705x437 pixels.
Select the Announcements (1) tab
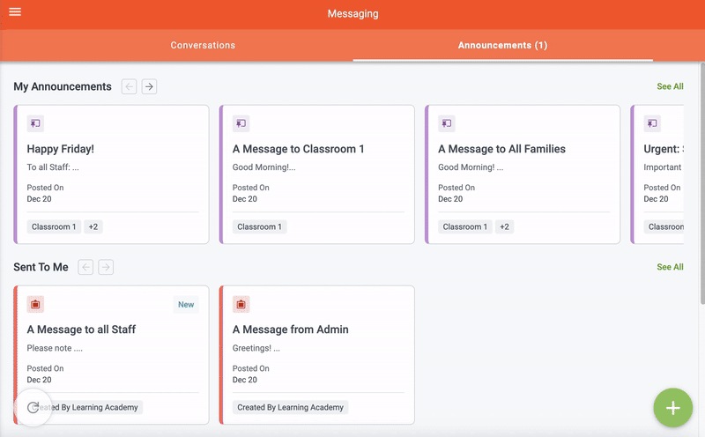point(502,45)
